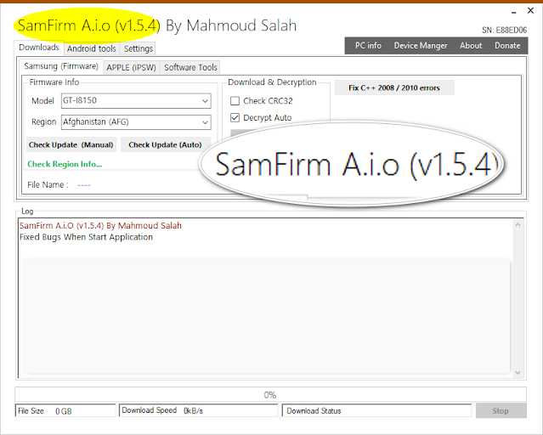This screenshot has height=435, width=543.
Task: Click the SN: E88ED06 serial text
Action: (x=504, y=30)
